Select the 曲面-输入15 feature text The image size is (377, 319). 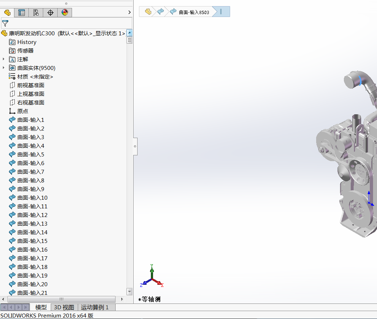pos(32,241)
